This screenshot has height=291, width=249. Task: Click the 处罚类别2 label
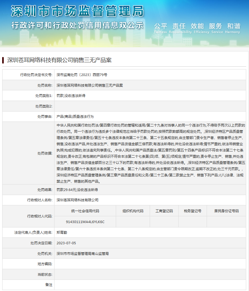(x=44, y=106)
